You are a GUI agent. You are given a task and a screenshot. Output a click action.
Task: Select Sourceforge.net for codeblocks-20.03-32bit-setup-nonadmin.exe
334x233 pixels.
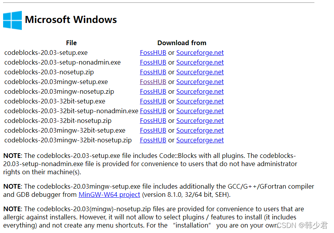coord(200,111)
